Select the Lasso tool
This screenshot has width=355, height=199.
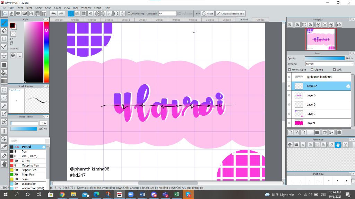(x=4, y=98)
